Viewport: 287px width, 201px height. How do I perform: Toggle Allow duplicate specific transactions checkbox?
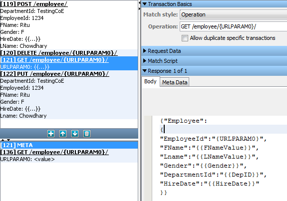(185, 38)
